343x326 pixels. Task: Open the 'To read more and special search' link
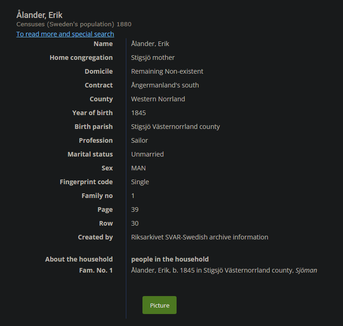tap(65, 34)
